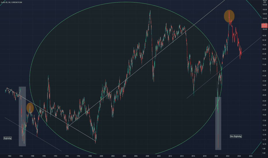The height and width of the screenshot is (158, 268).
Task: Click the 1994 label on the time axis
Action: coord(67,156)
